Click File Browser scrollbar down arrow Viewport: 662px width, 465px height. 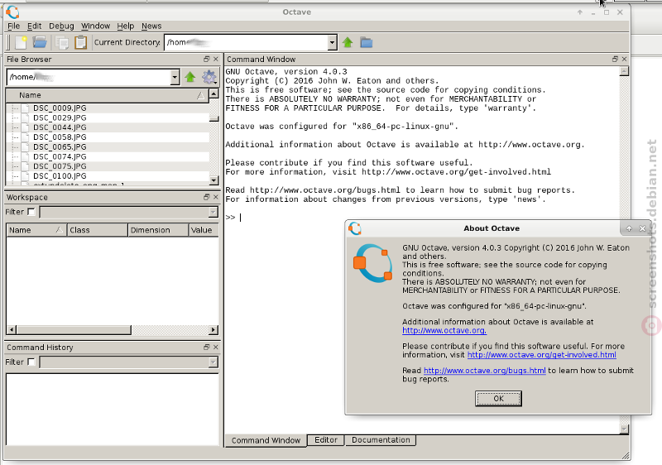coord(214,180)
